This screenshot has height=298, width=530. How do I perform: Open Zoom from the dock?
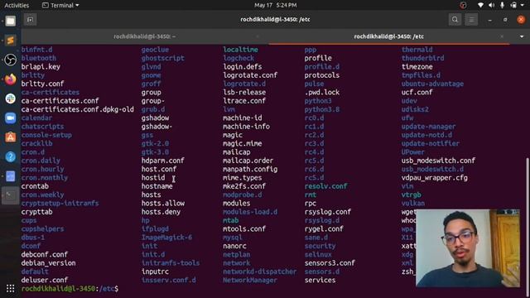point(11,118)
